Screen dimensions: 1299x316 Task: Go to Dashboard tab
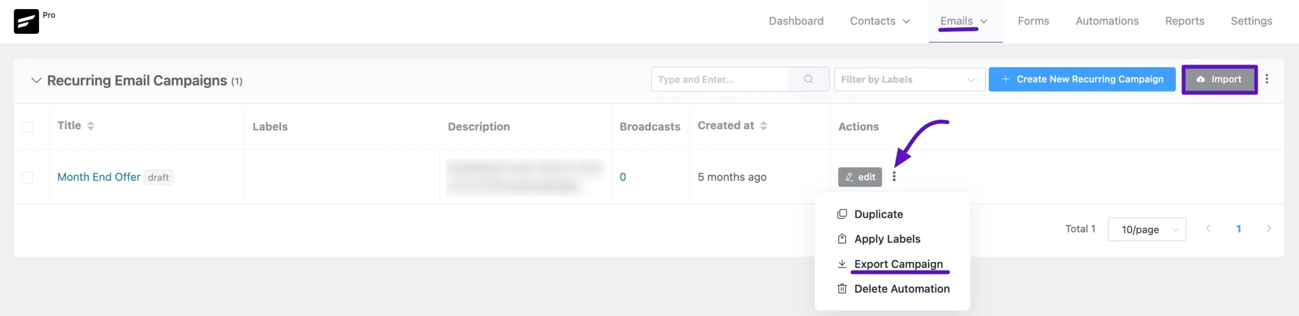tap(796, 21)
